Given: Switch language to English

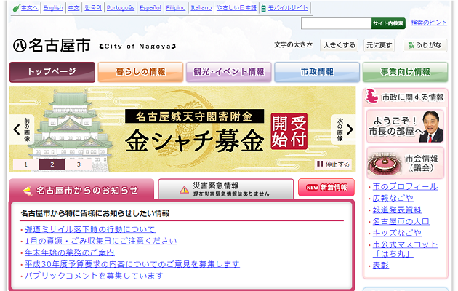Looking at the screenshot, I should (53, 8).
